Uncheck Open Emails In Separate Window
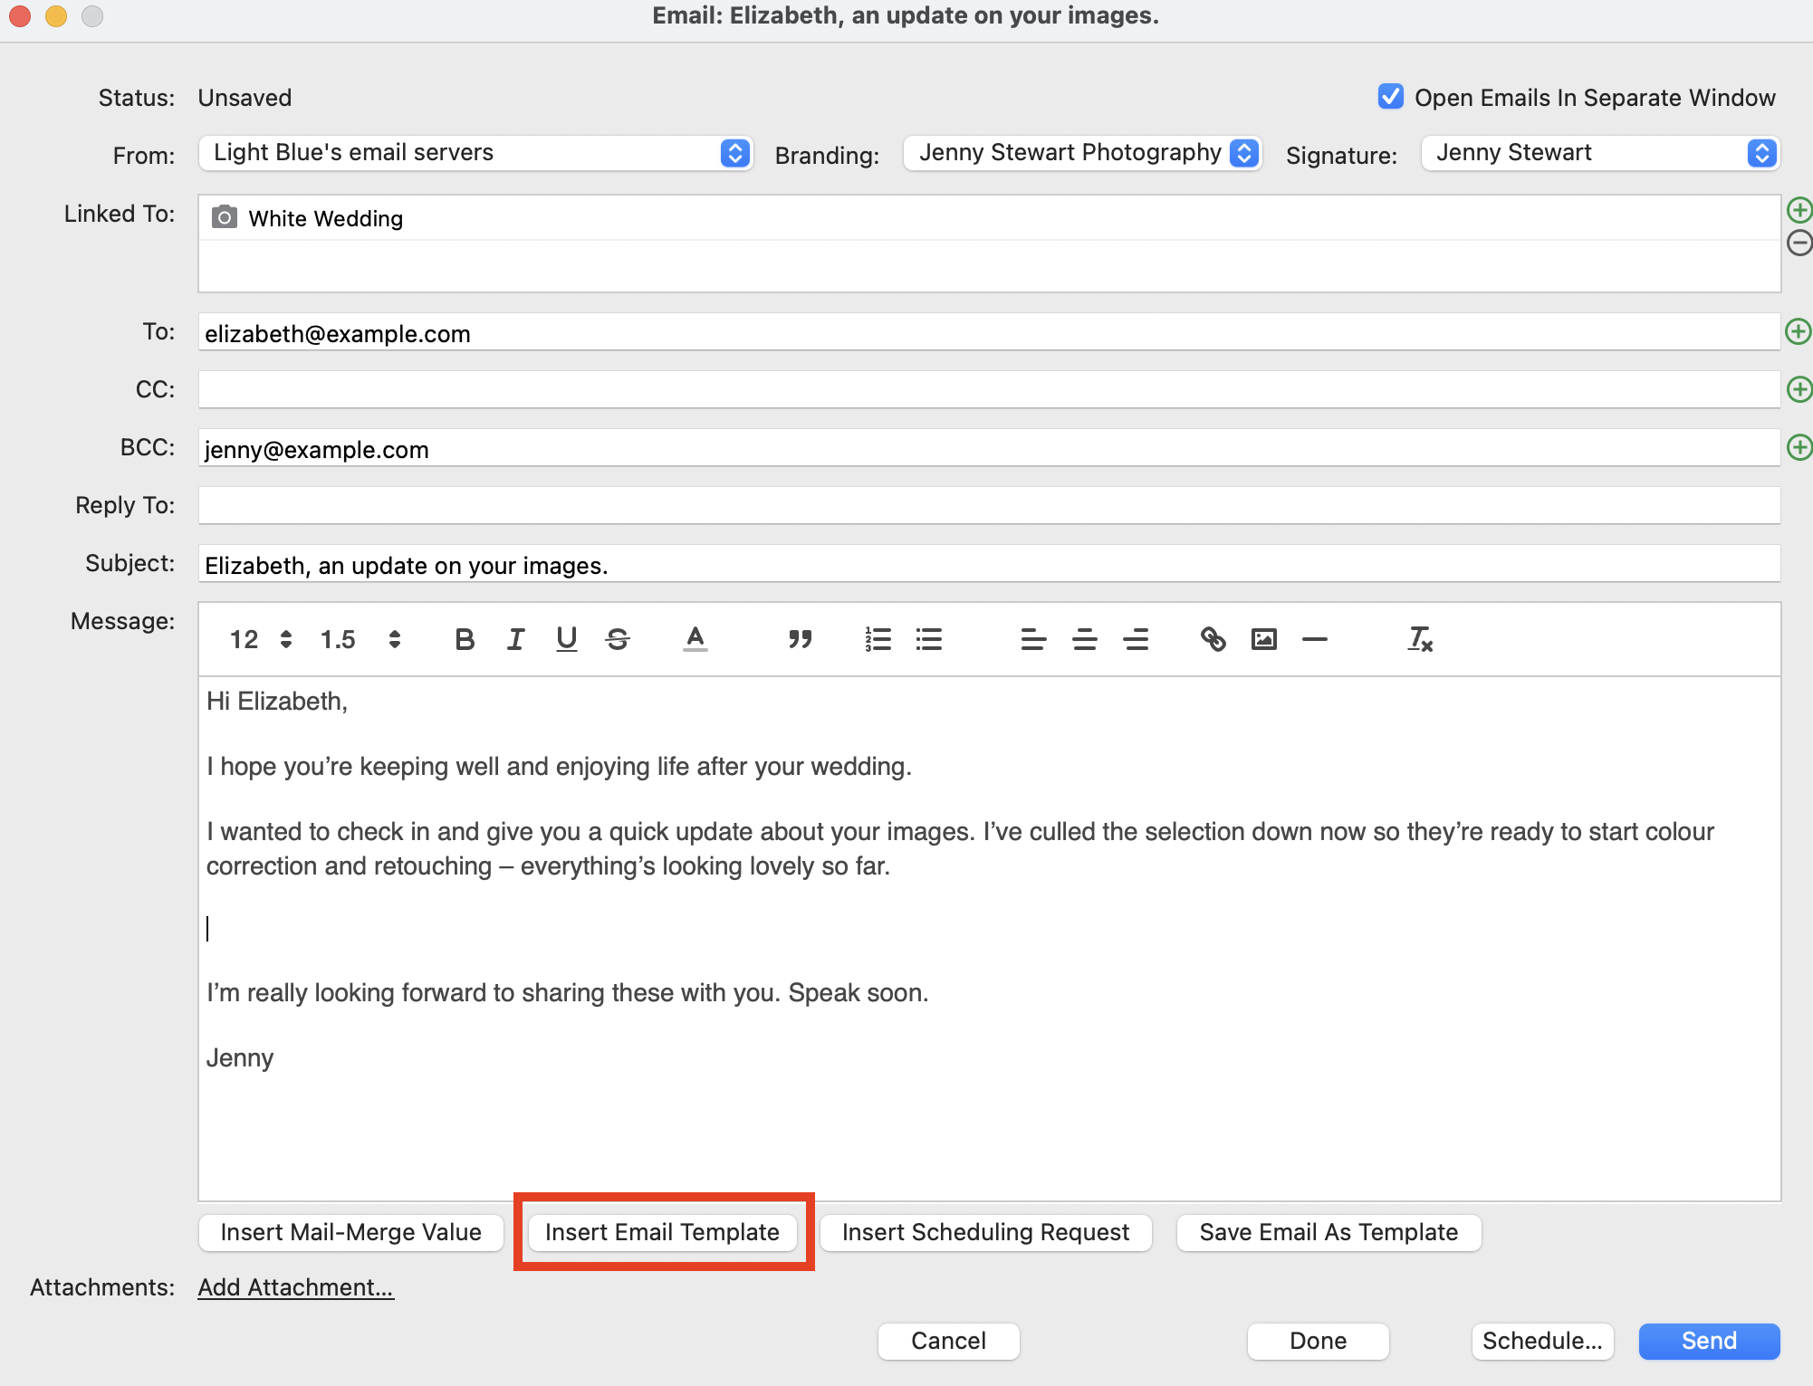 (1391, 97)
